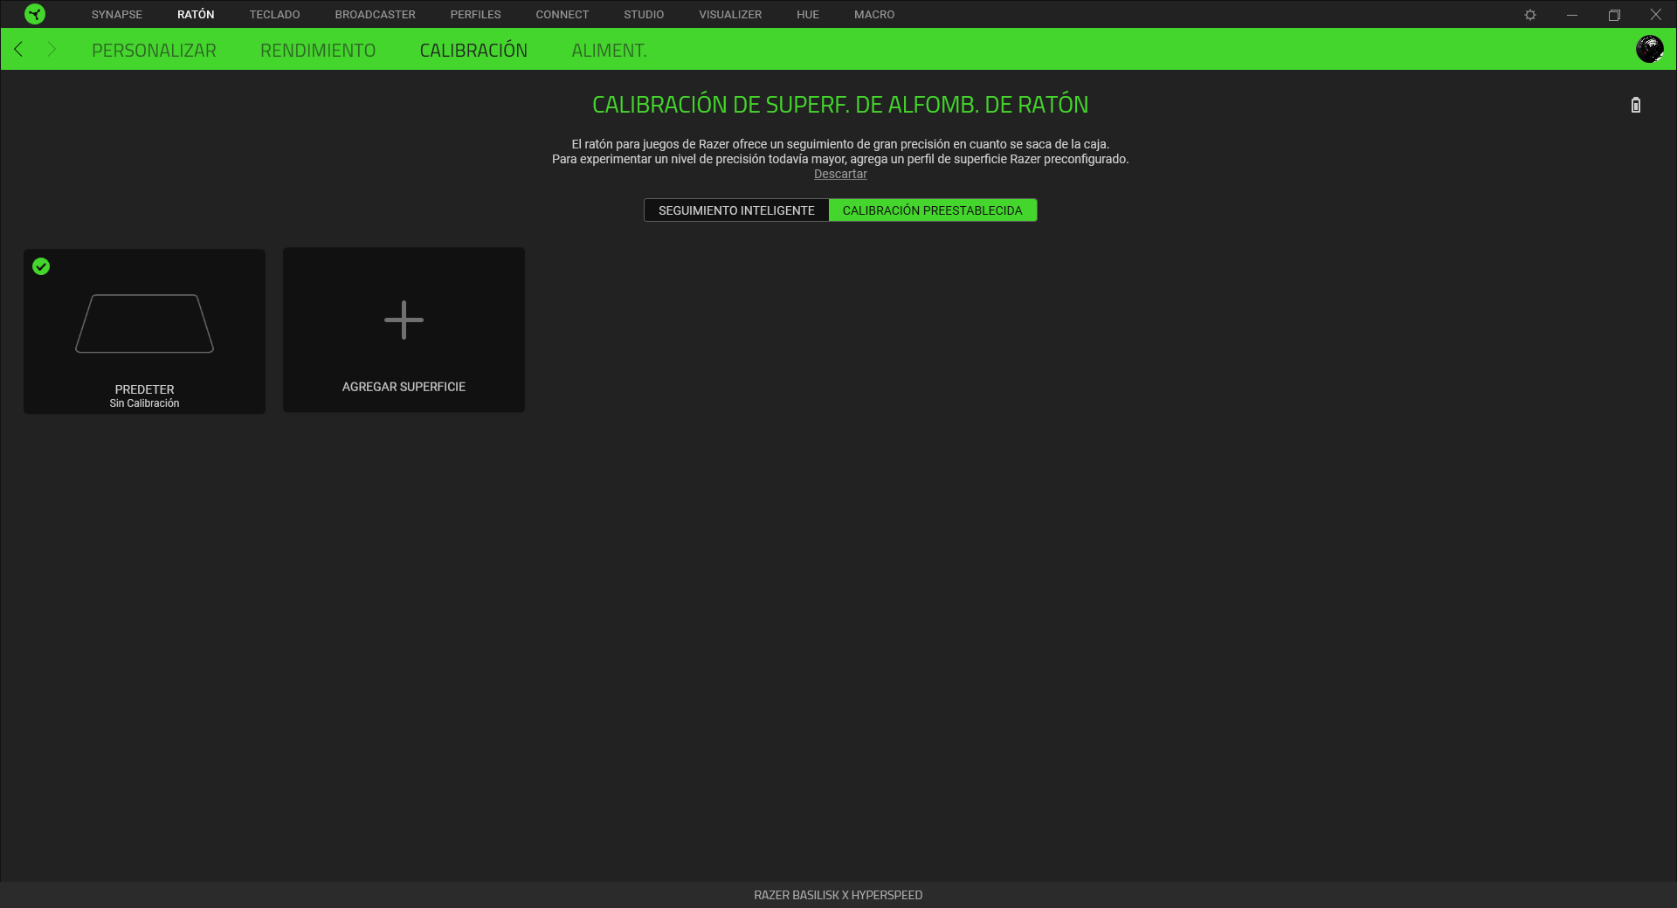
Task: Switch to the RATÓN tab
Action: [x=196, y=15]
